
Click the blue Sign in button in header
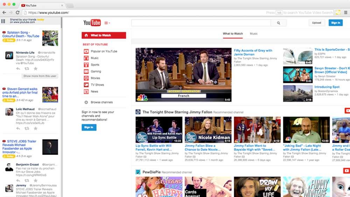(335, 23)
